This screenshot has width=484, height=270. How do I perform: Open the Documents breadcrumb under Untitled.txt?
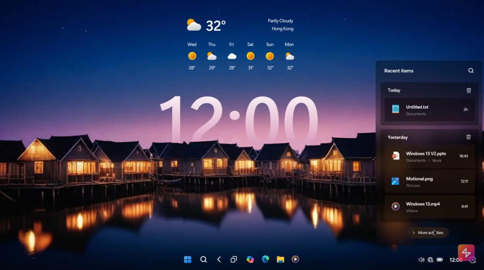pyautogui.click(x=415, y=114)
